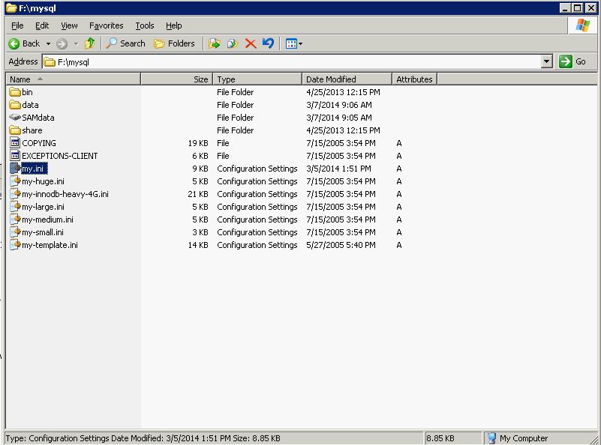This screenshot has width=601, height=445.
Task: Select the share folder icon
Action: click(15, 130)
